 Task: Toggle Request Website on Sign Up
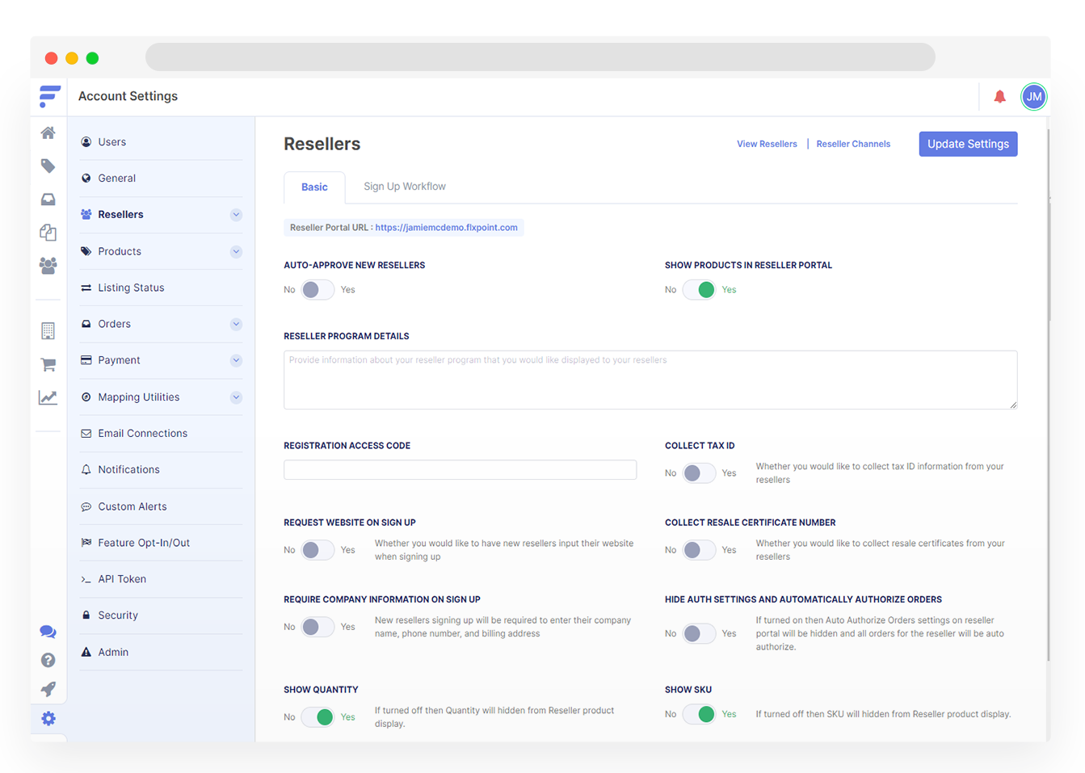coord(318,550)
